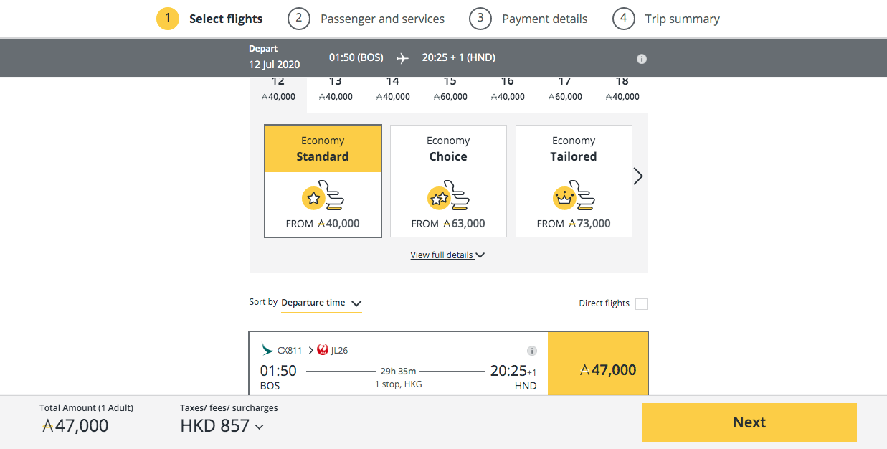The height and width of the screenshot is (449, 887).
Task: Expand View full details
Action: (x=447, y=255)
